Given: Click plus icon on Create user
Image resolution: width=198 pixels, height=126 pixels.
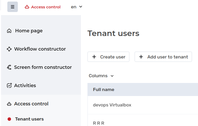Looking at the screenshot, I should pyautogui.click(x=94, y=57).
